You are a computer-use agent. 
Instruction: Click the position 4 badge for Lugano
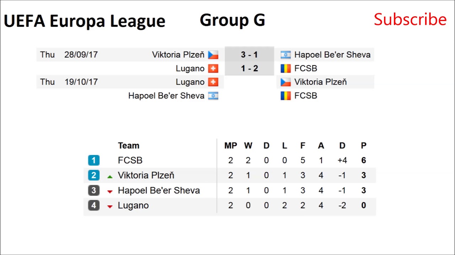point(94,205)
